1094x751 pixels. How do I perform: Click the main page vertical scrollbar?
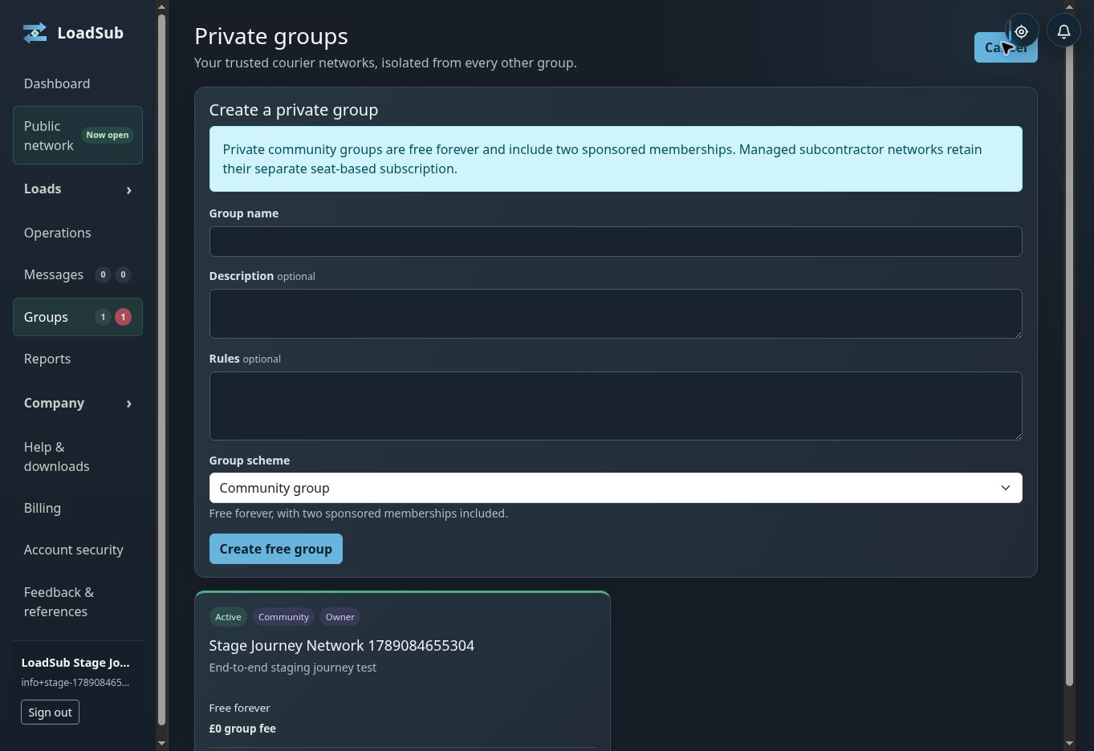point(1069,349)
